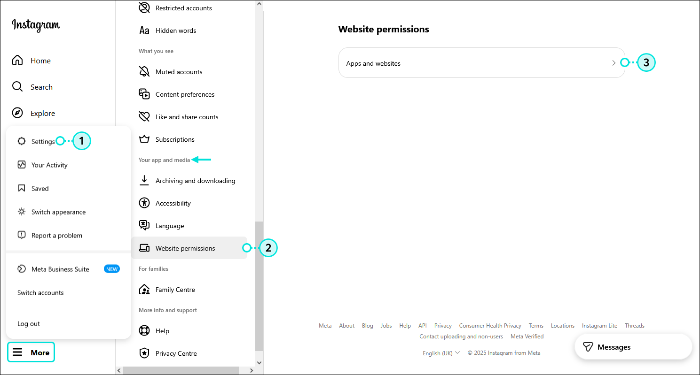This screenshot has width=700, height=375.
Task: Open the English (UK) language dropdown
Action: coord(440,352)
